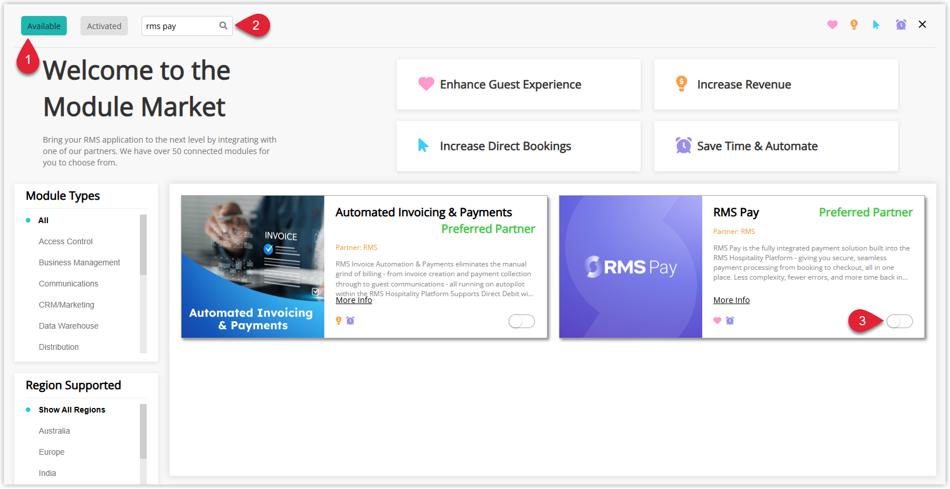
Task: Click the clock icon on Save Time & Automate card
Action: [x=683, y=146]
